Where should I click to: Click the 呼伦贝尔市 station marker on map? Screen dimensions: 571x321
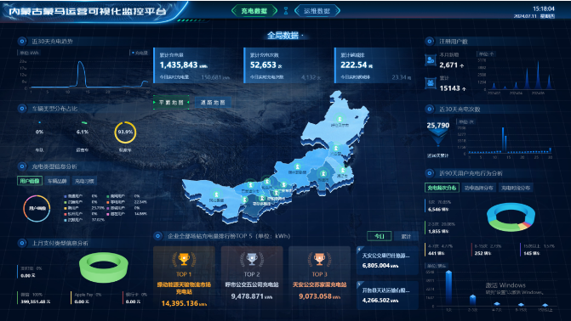pyautogui.click(x=340, y=119)
